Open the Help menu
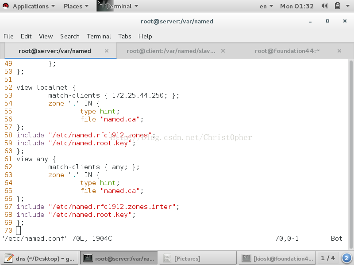This screenshot has height=265, width=354. click(145, 36)
